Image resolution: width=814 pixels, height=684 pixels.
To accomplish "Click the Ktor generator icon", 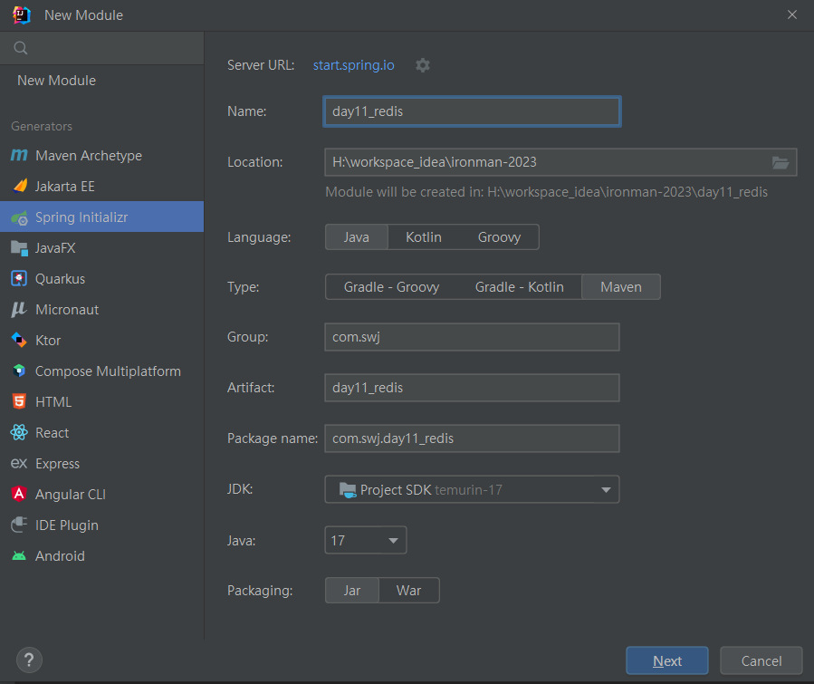I will pos(19,341).
